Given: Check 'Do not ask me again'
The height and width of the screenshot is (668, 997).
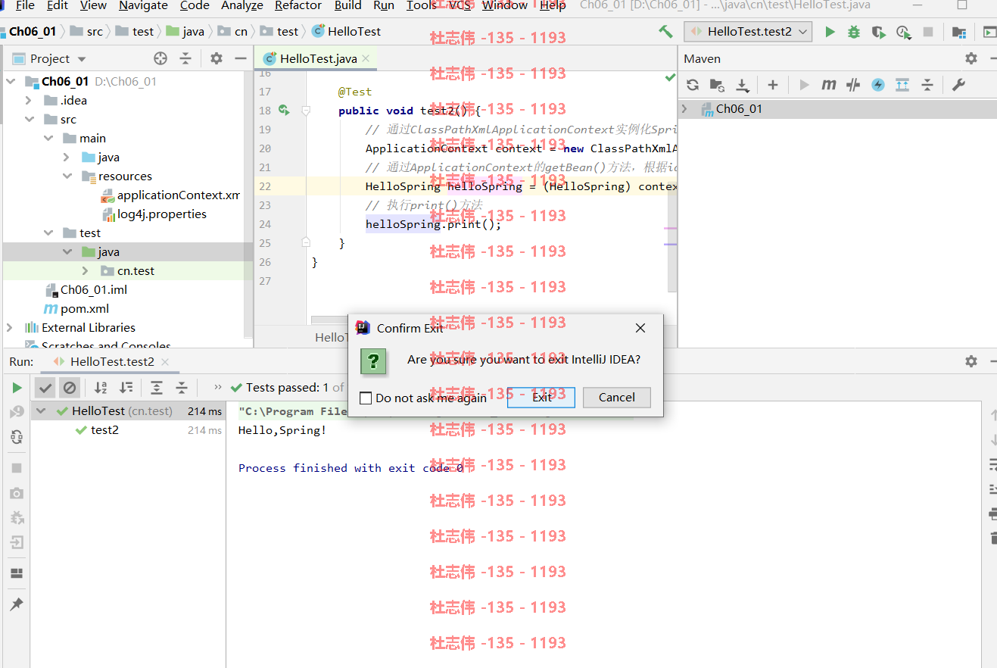Looking at the screenshot, I should pos(366,398).
